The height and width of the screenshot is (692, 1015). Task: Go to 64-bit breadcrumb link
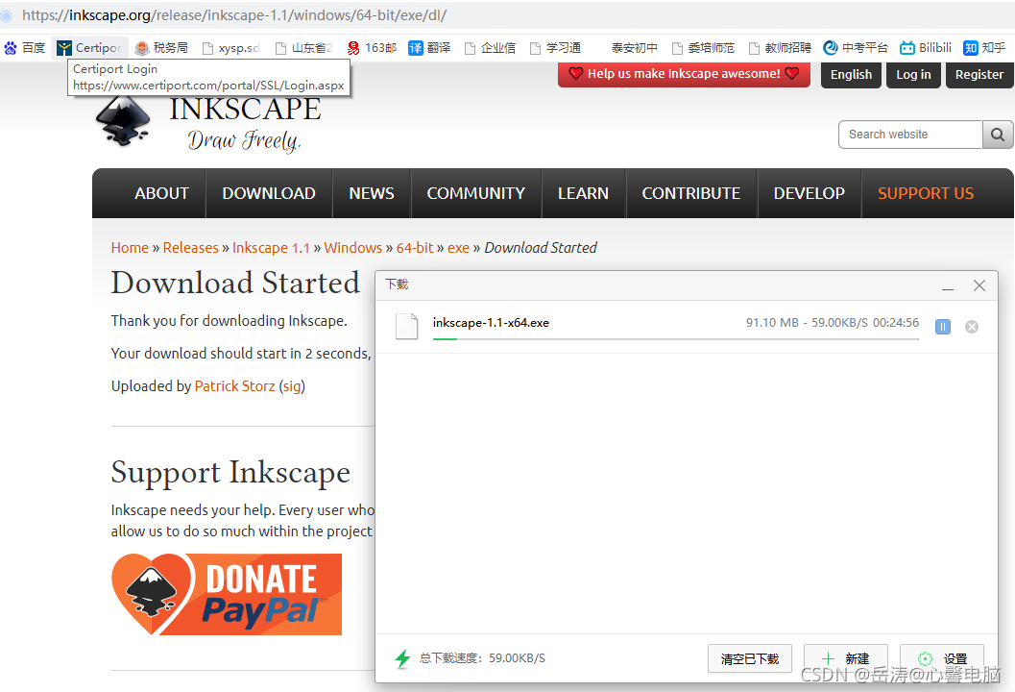click(x=415, y=248)
